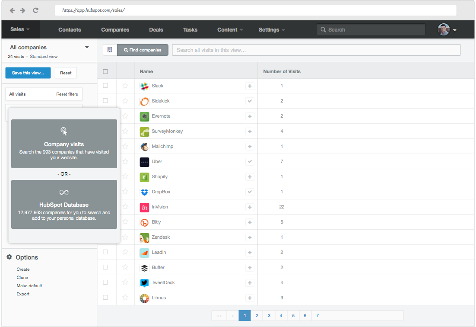The height and width of the screenshot is (327, 476).
Task: Click the Reset filters link
Action: (x=67, y=94)
